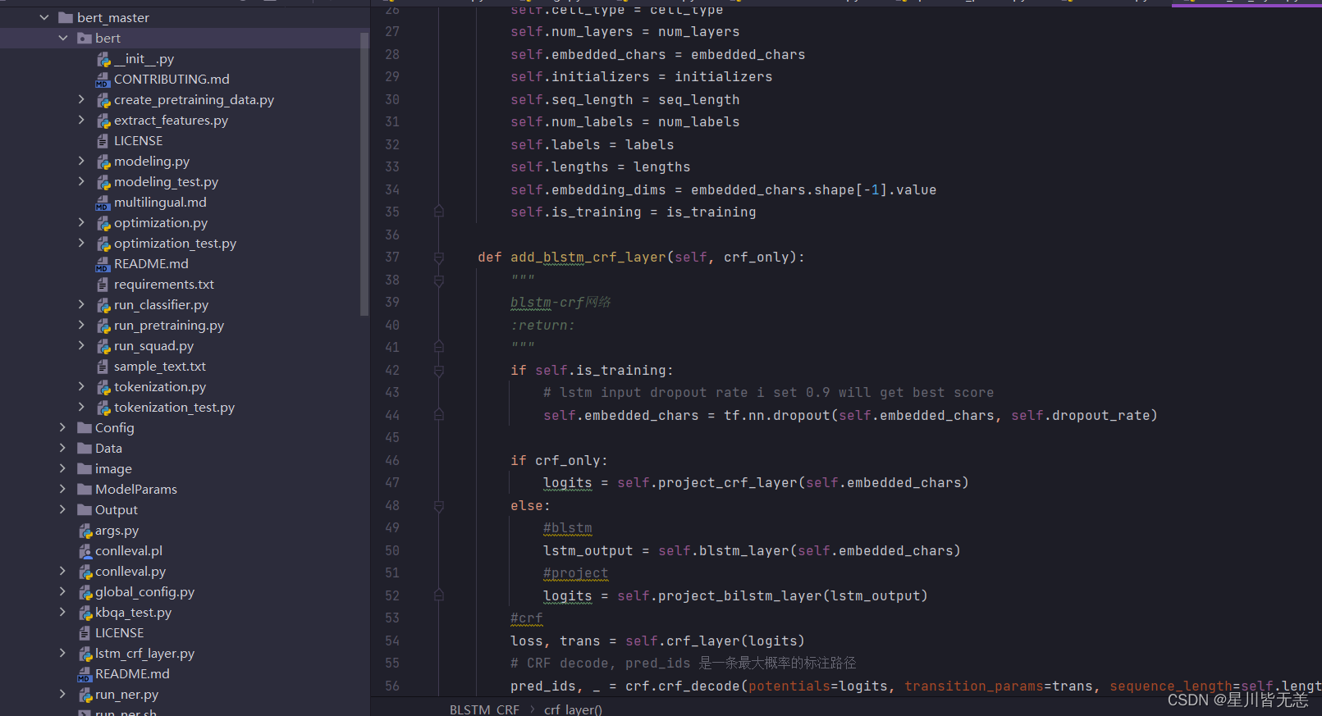This screenshot has height=716, width=1322.
Task: Click the #blstm comment on line 49
Action: tap(567, 528)
